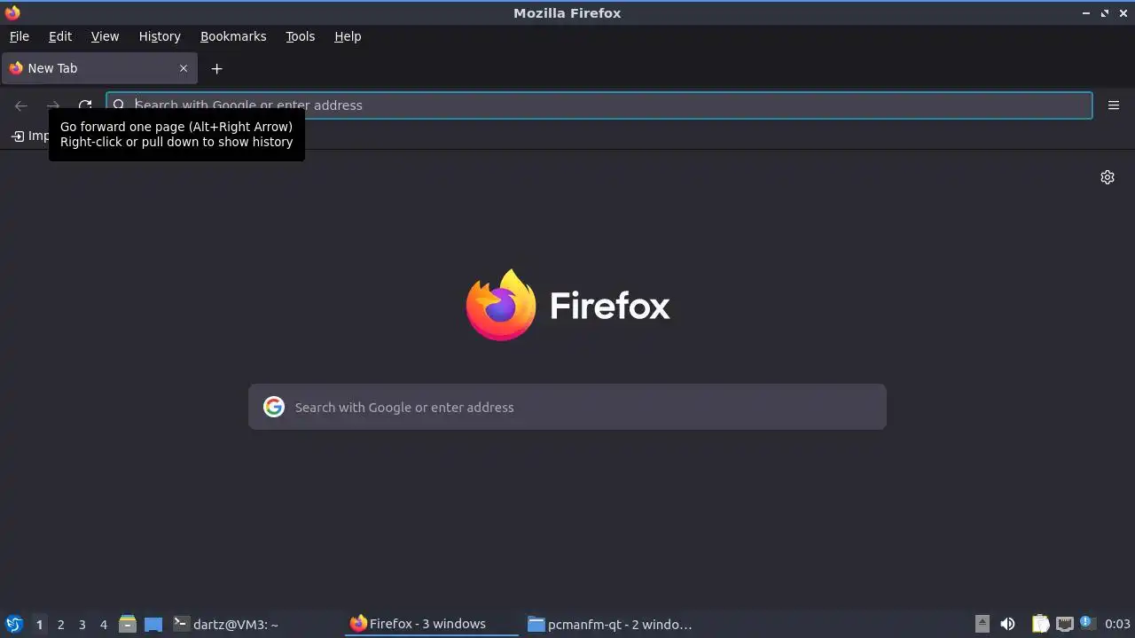Screen dimensions: 1135x638
Task: Click Firefox - 3 windows taskbar button
Action: click(x=432, y=624)
